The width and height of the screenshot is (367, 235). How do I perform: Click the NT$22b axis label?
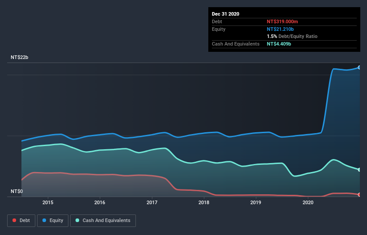(x=19, y=57)
